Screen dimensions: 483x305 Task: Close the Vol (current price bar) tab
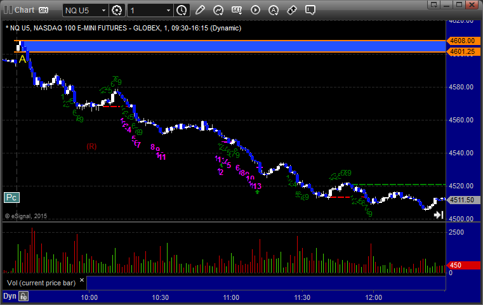(81, 278)
